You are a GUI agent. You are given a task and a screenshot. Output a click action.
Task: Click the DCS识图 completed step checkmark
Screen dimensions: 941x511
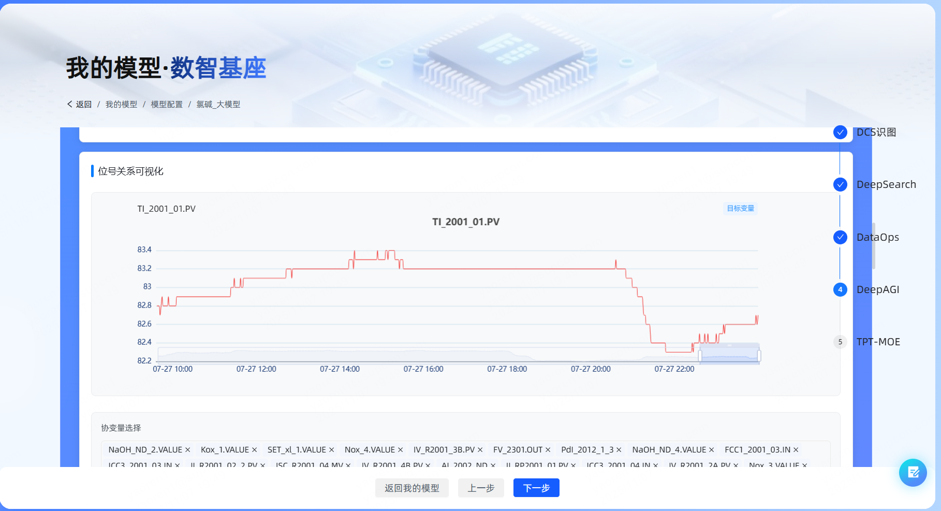(840, 132)
